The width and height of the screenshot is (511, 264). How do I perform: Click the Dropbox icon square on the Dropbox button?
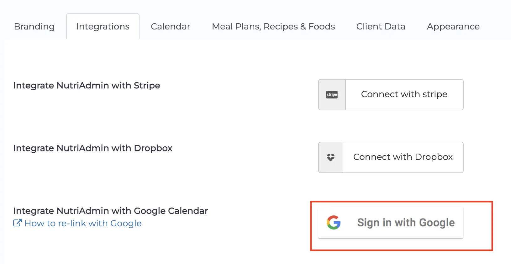pos(330,157)
